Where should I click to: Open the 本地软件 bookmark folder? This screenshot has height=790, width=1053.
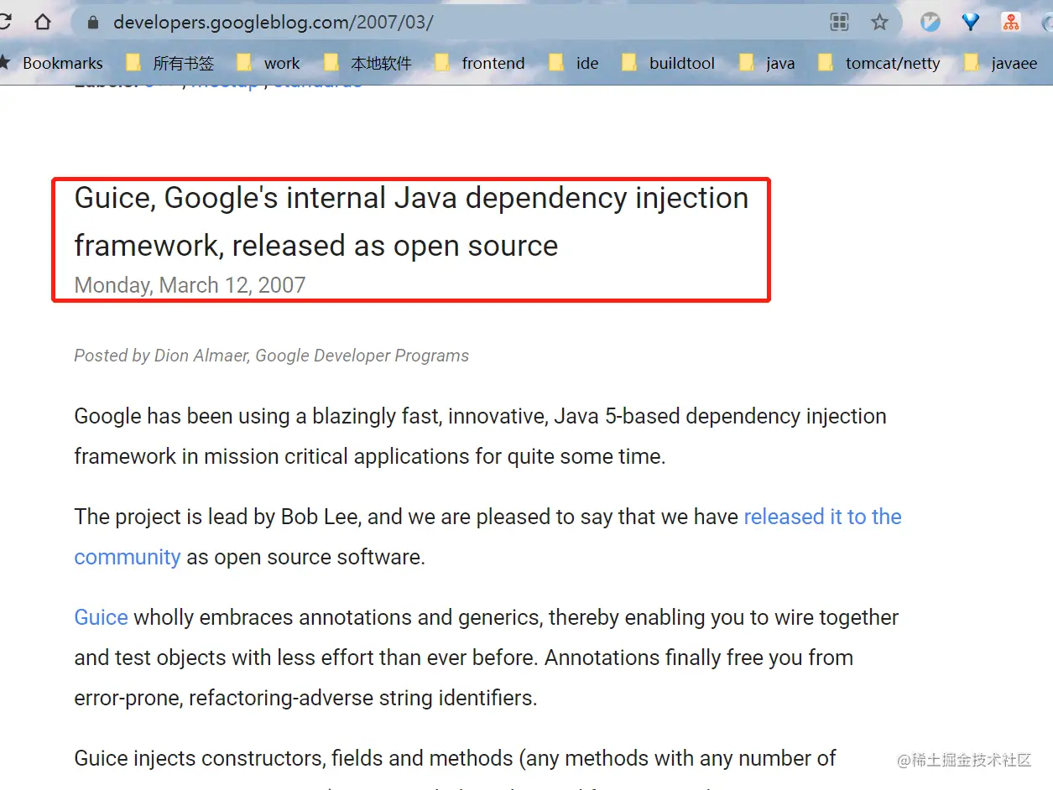(x=368, y=63)
